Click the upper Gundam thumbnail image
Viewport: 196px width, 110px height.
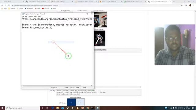point(100,20)
